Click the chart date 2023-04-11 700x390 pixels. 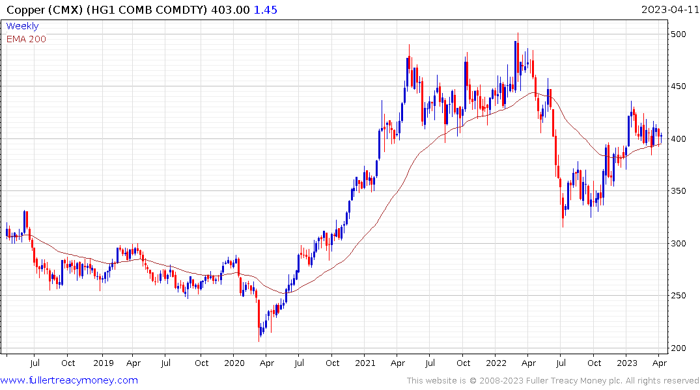[x=669, y=10]
